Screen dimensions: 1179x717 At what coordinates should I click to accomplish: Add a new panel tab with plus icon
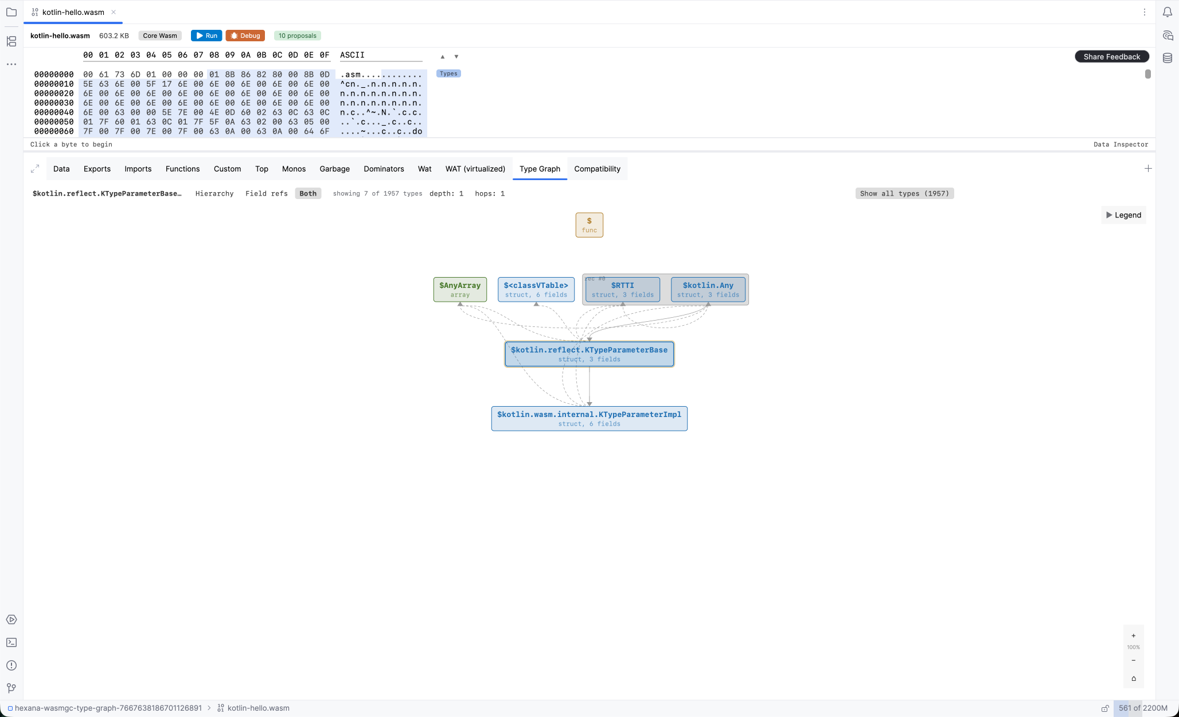click(x=1148, y=168)
